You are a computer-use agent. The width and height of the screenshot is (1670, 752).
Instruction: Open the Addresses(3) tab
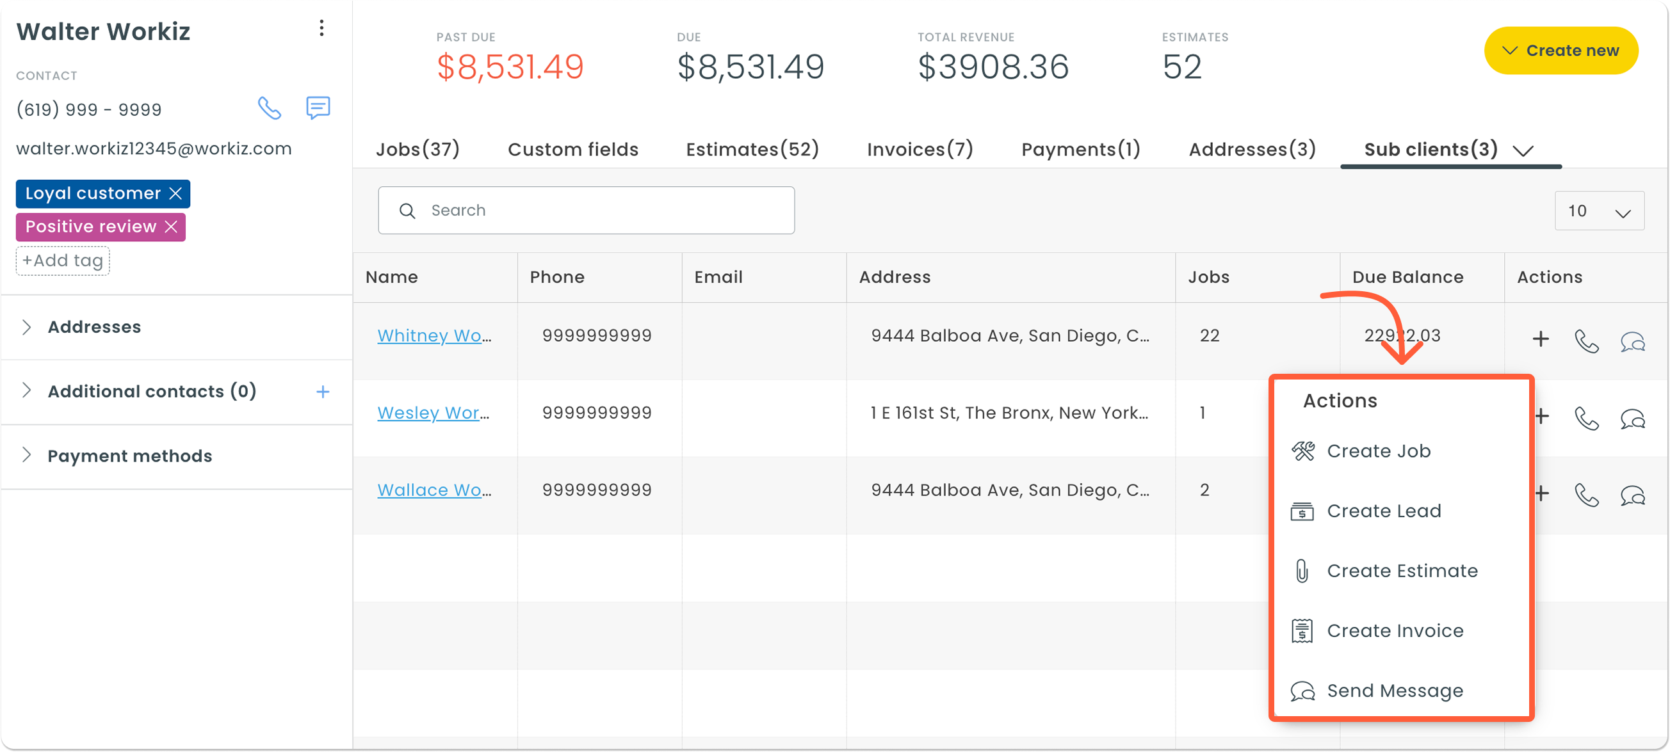(1252, 150)
